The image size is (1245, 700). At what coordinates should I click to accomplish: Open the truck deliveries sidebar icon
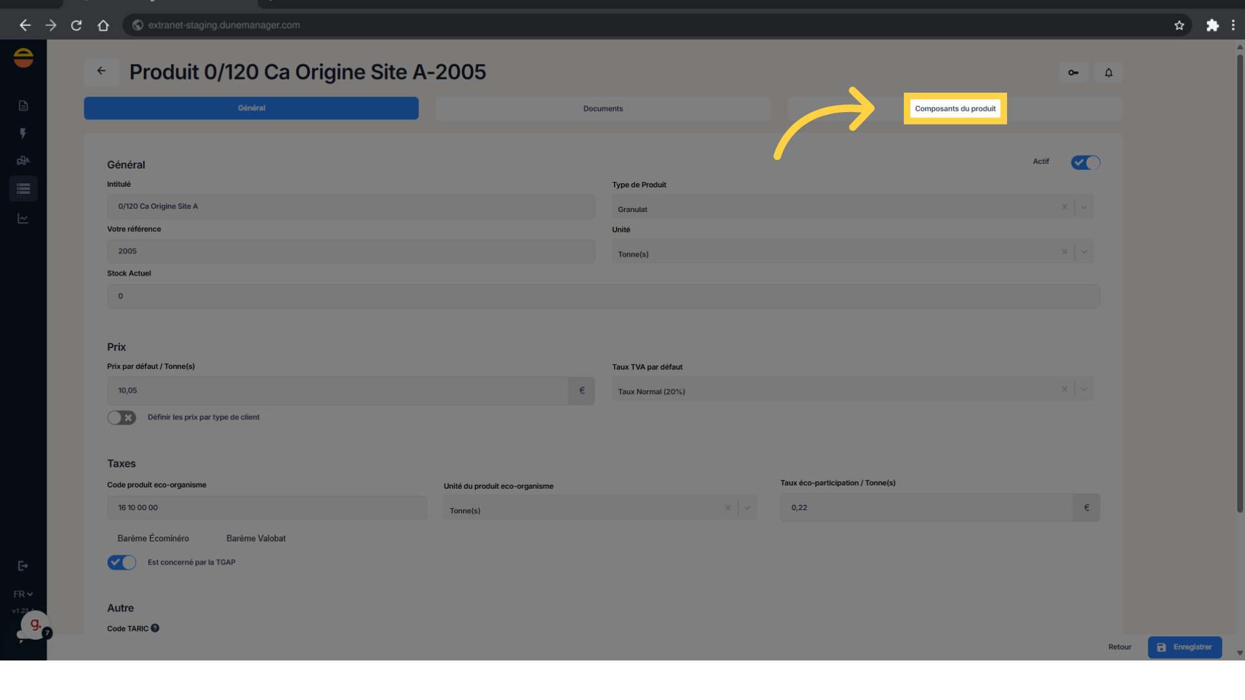click(23, 161)
